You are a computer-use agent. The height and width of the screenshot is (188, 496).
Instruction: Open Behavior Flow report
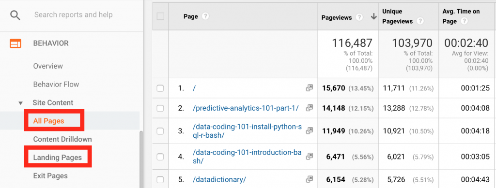pos(56,85)
